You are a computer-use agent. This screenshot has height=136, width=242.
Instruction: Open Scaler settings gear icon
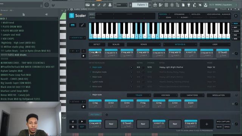236,16
